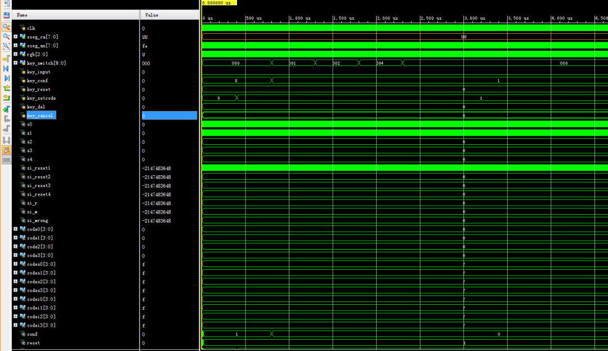Expand the codei3[3:0] bus

[x=16, y=325]
